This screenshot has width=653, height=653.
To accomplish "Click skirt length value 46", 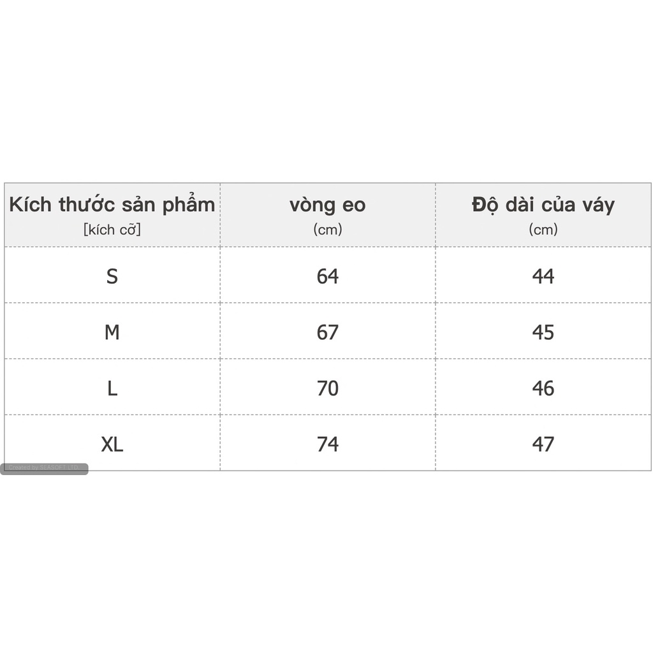I will pyautogui.click(x=543, y=388).
